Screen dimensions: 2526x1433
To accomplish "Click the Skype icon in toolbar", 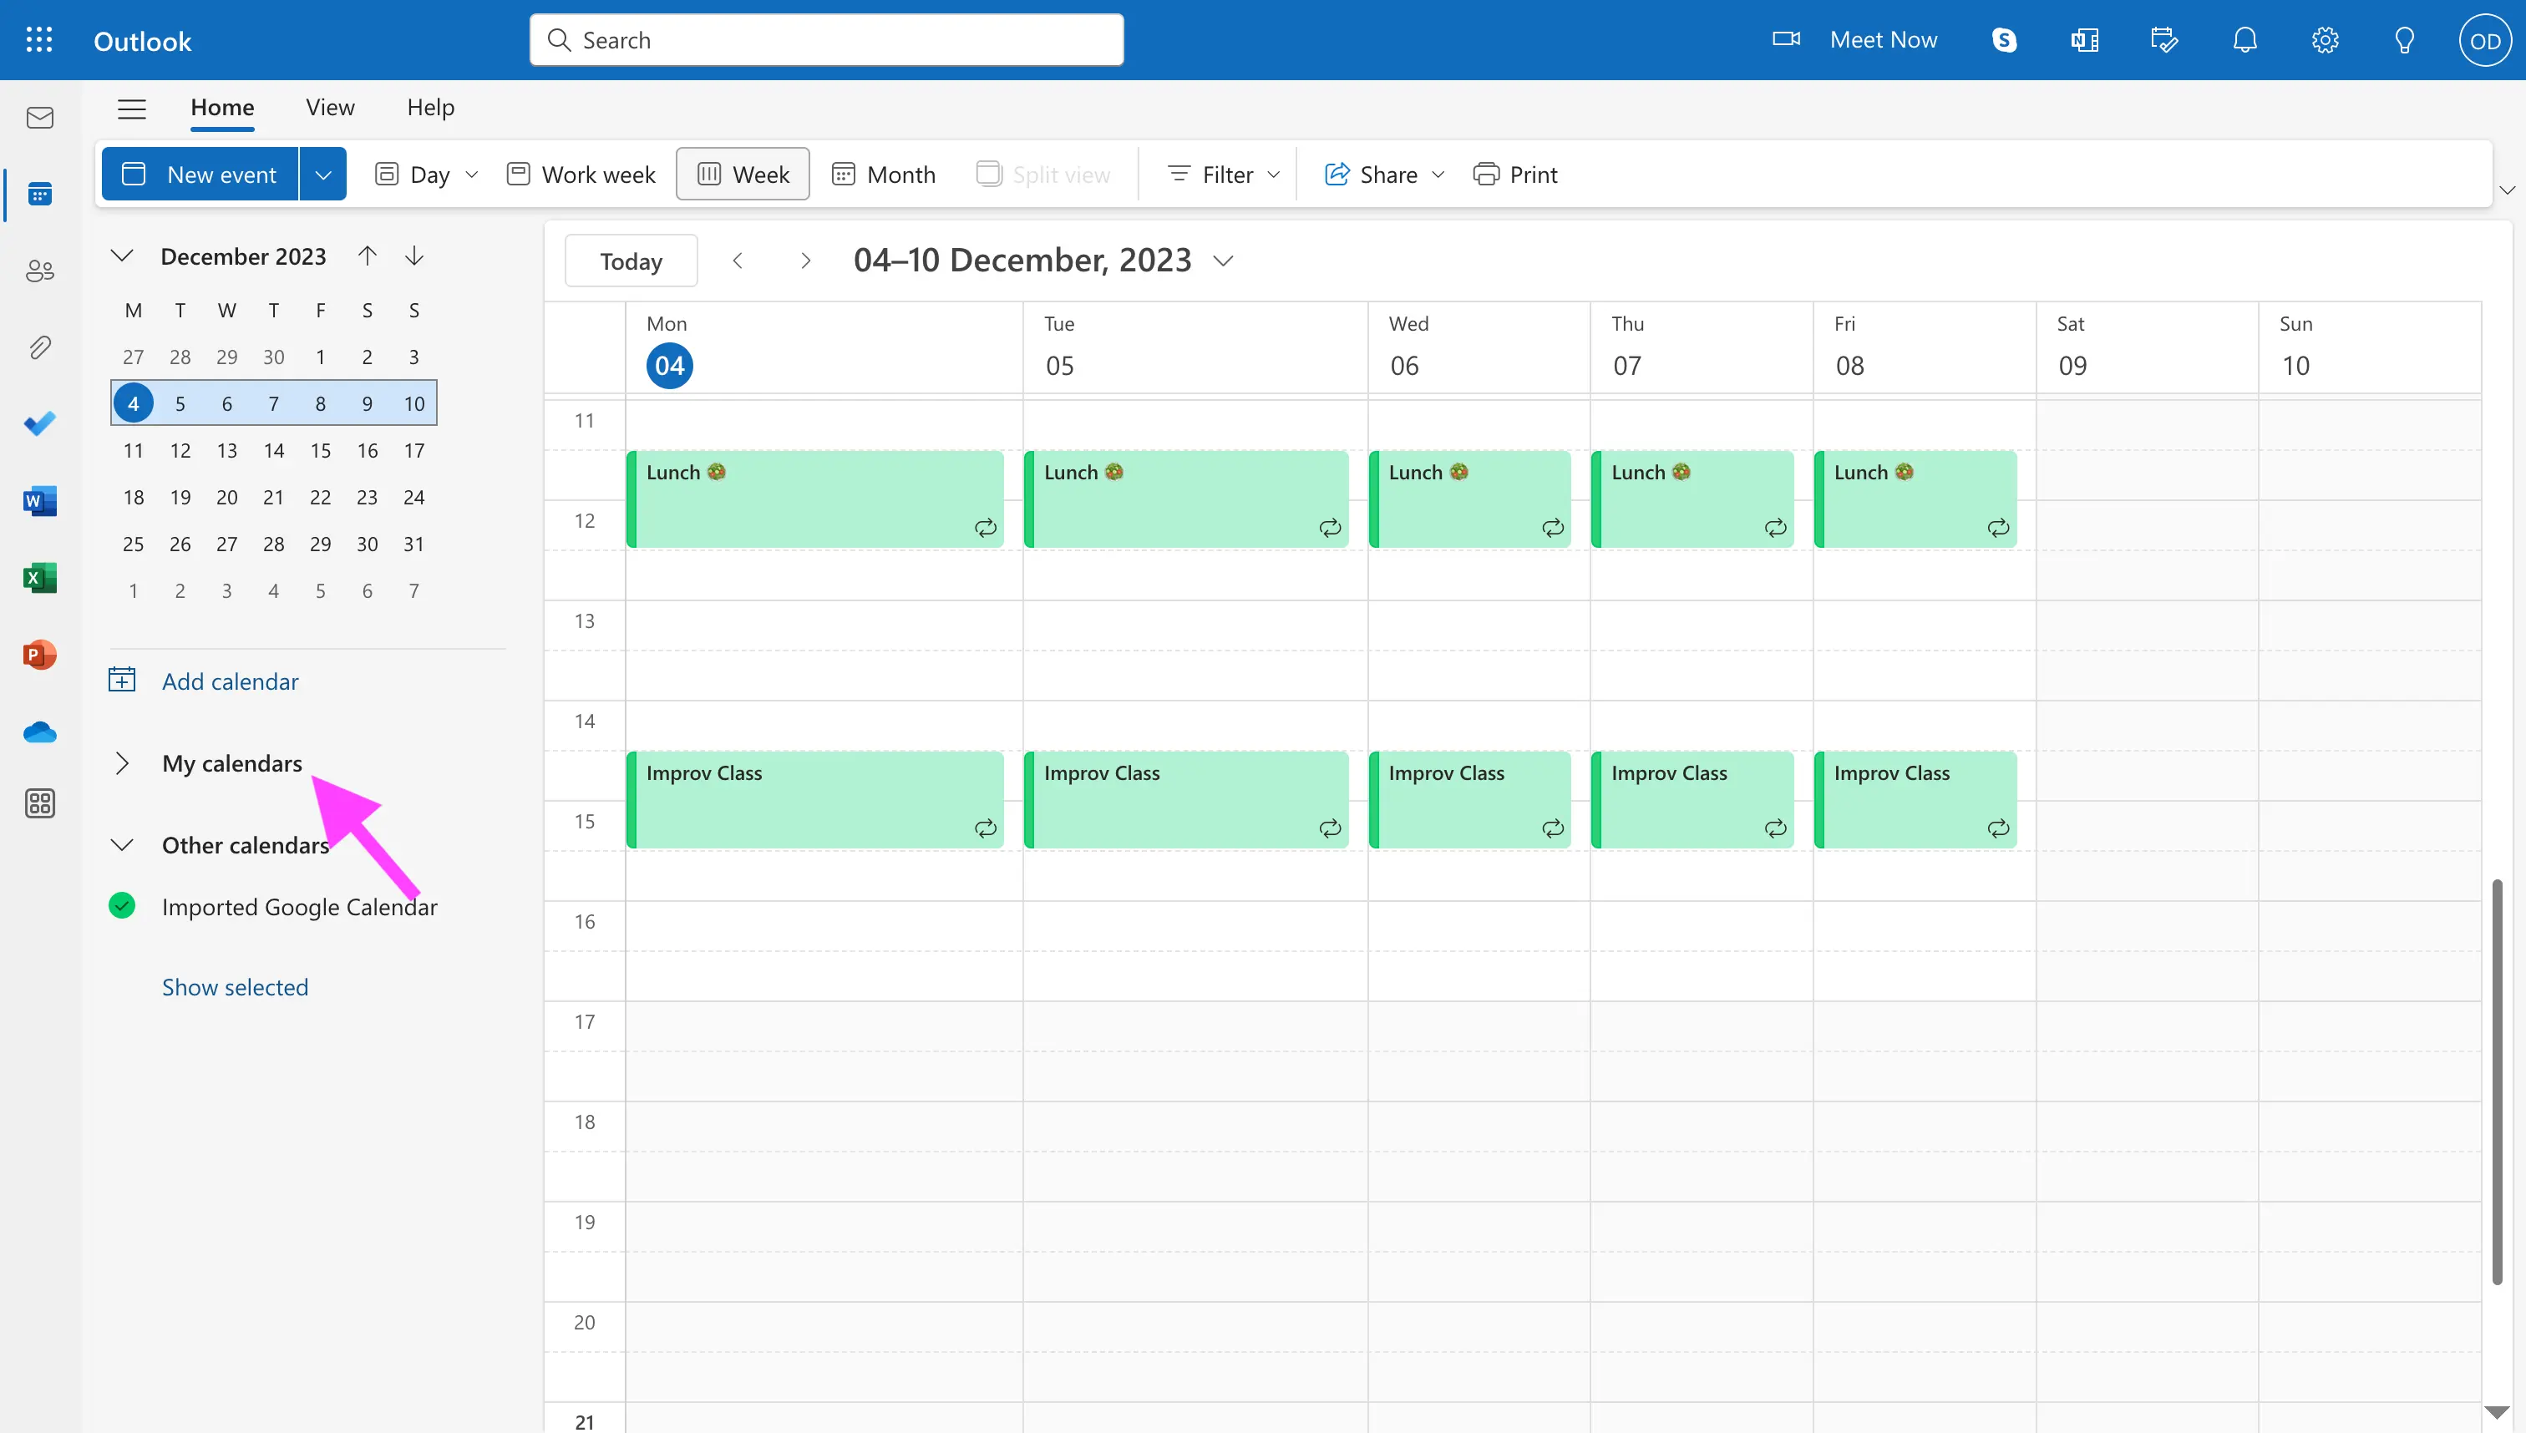I will [2004, 38].
